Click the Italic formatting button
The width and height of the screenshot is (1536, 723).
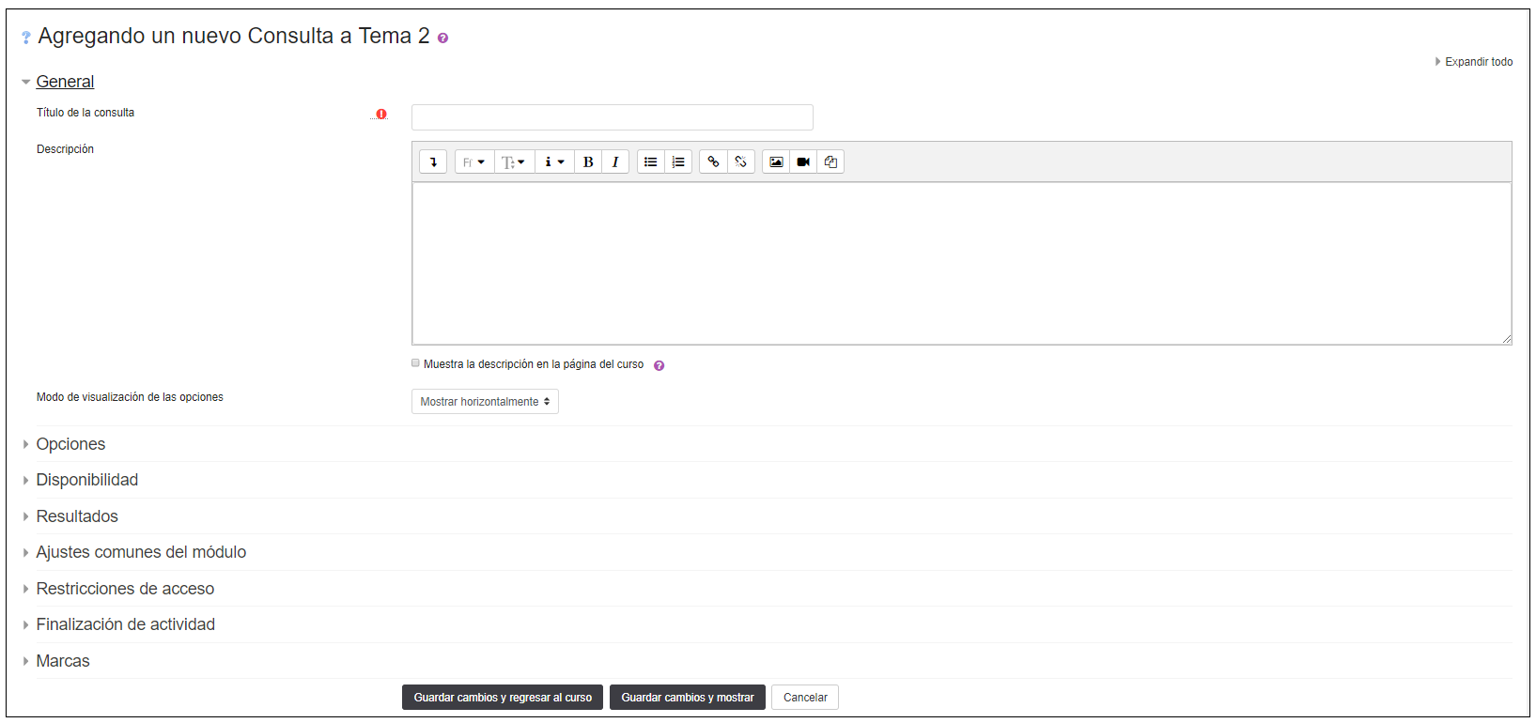click(615, 162)
